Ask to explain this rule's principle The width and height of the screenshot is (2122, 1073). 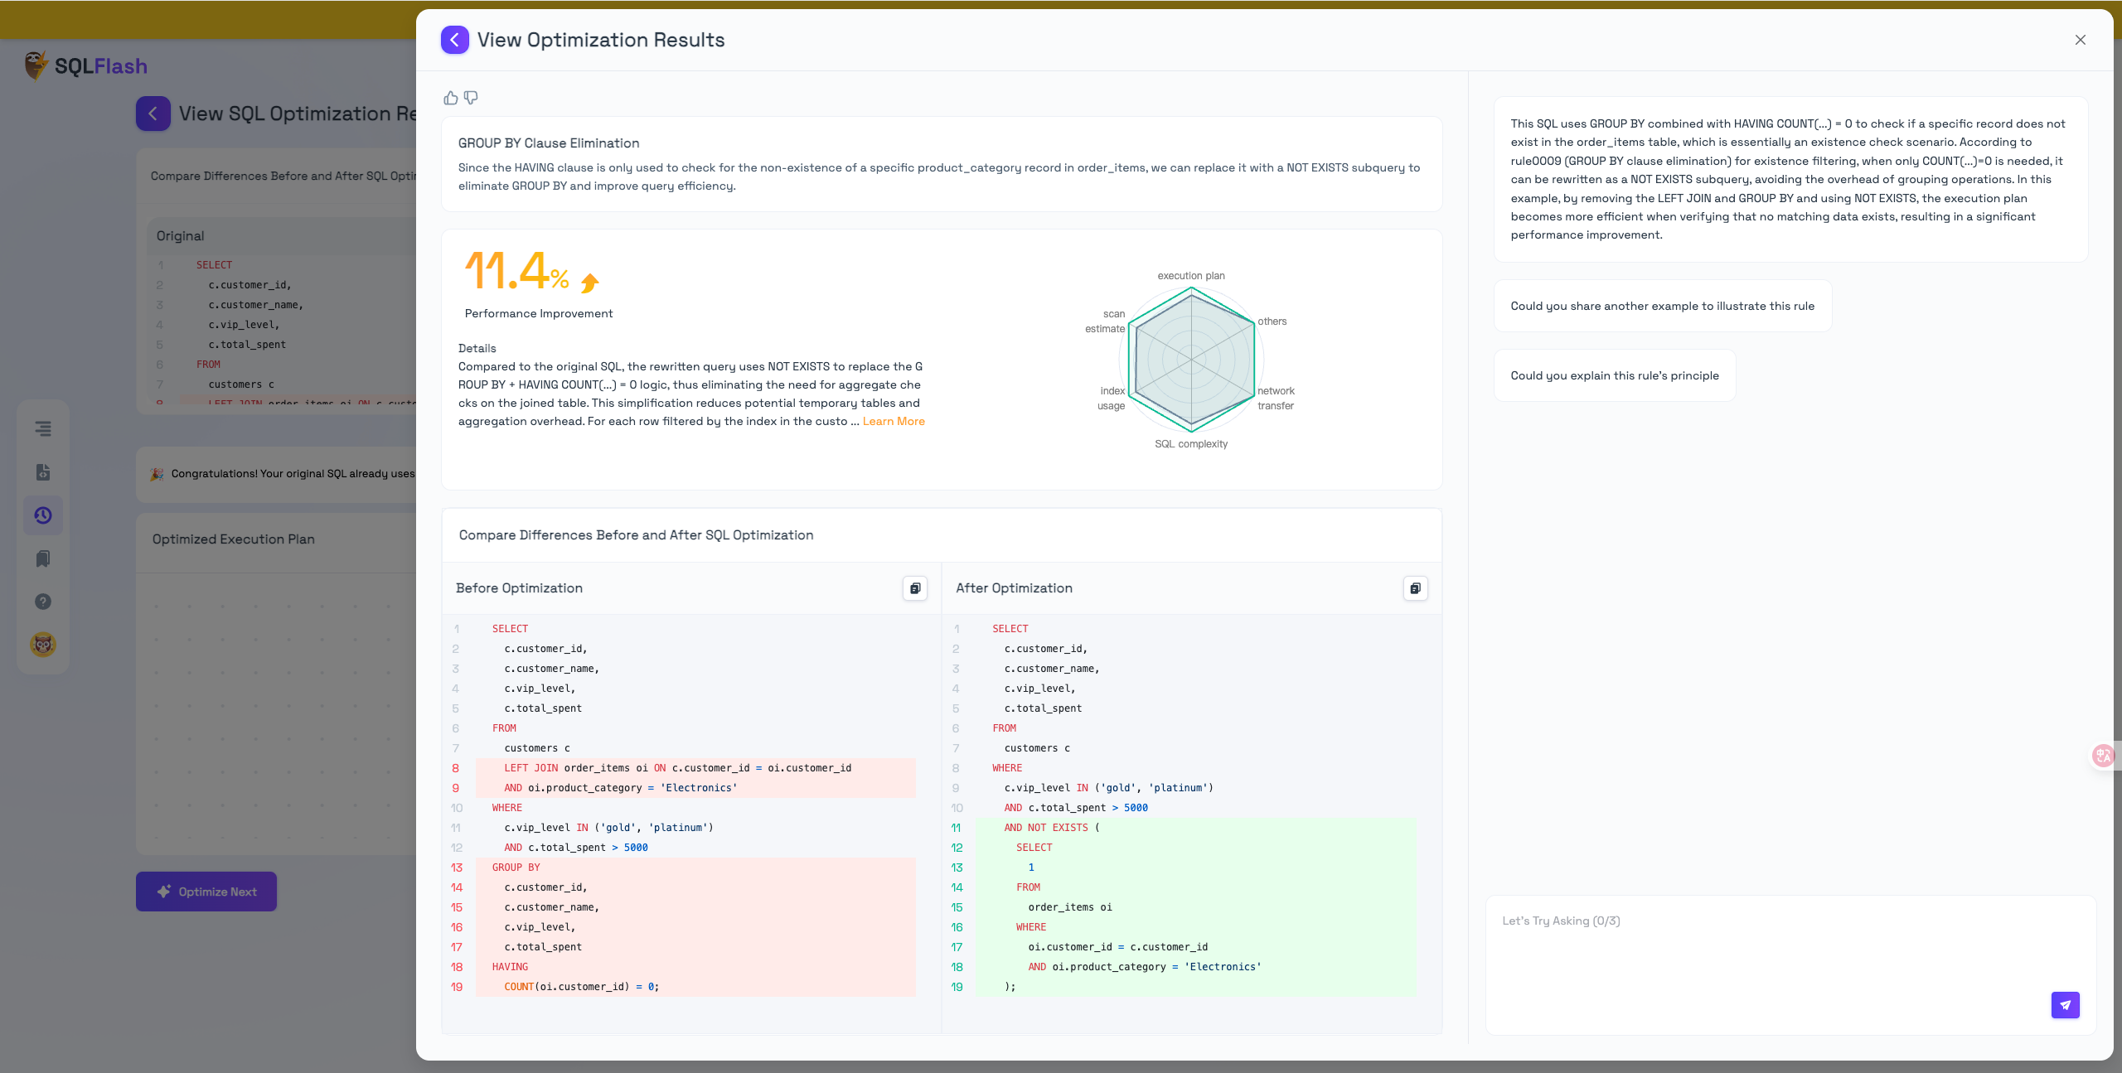pos(1614,375)
